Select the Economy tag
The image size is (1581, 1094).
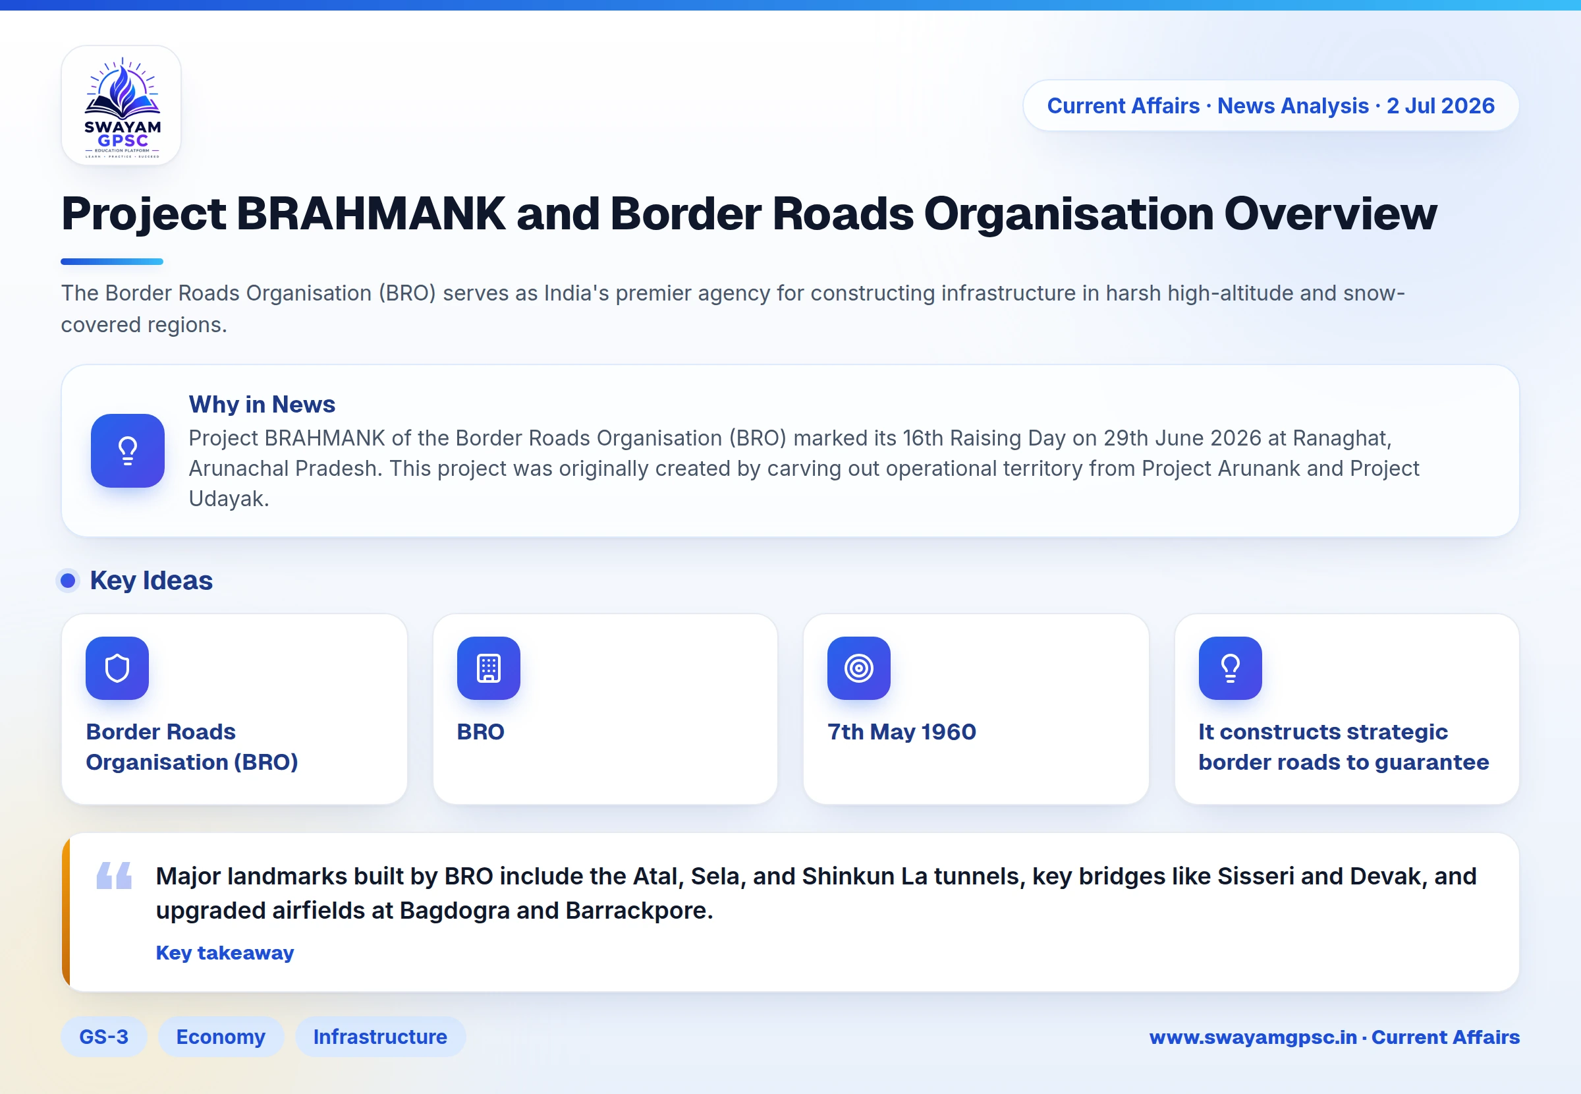221,1037
